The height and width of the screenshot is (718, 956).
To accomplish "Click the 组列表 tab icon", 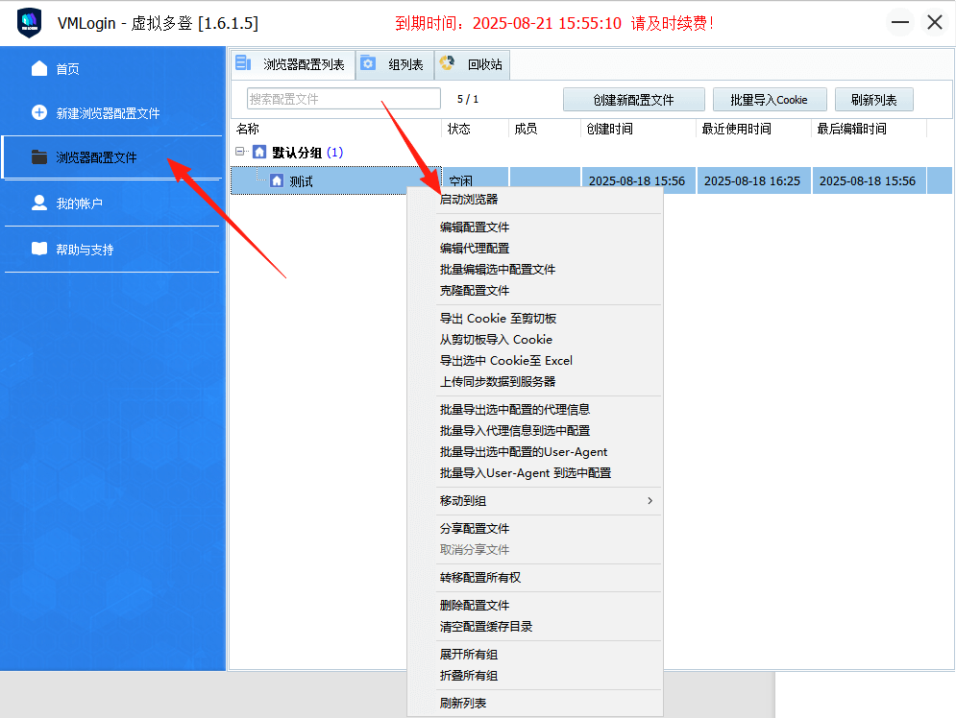I will [368, 64].
